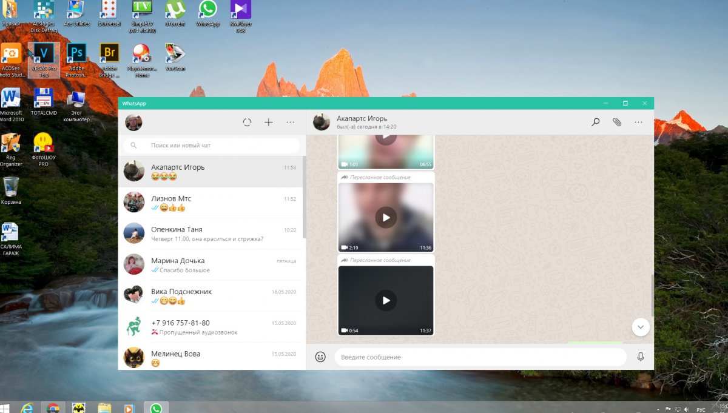Click the header avatar of Акапартс Игорь
This screenshot has width=728, height=413.
click(x=322, y=123)
